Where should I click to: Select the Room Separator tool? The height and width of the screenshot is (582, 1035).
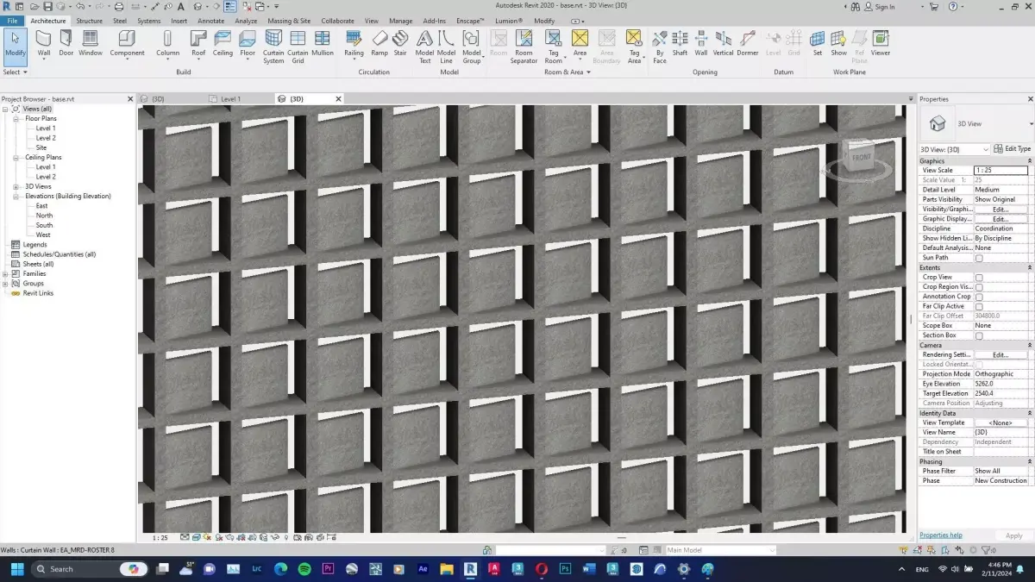point(524,47)
